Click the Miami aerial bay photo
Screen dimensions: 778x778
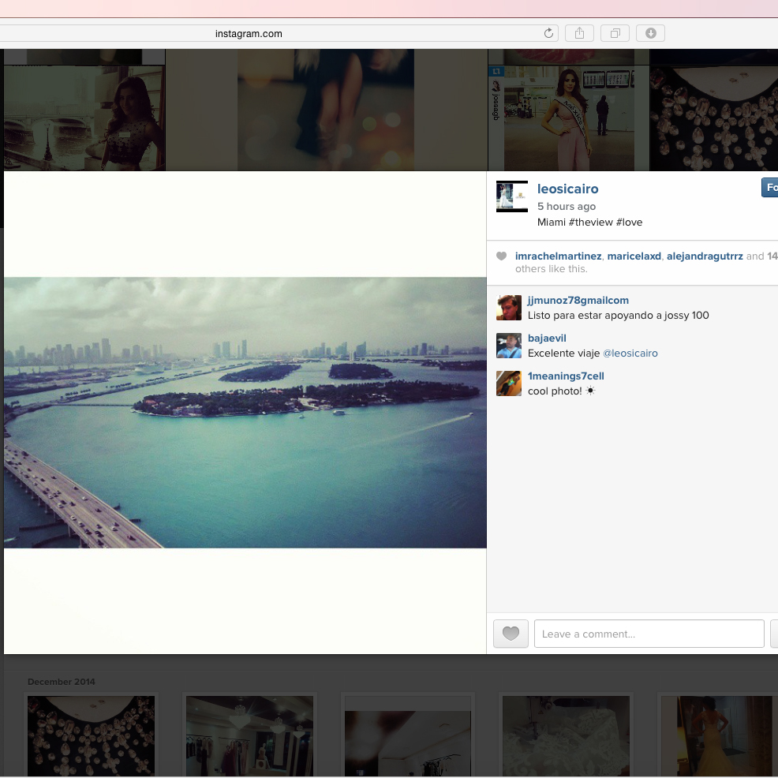pos(245,413)
